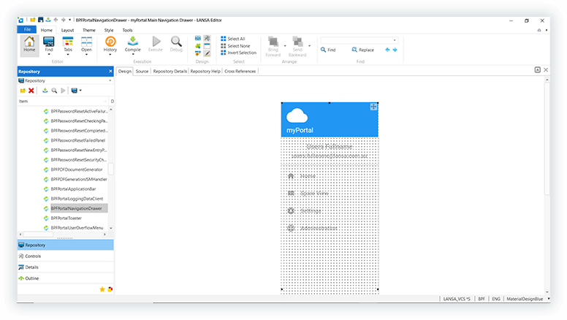Click the forward arrow in quick access toolbar
The width and height of the screenshot is (567, 320).
(63, 20)
